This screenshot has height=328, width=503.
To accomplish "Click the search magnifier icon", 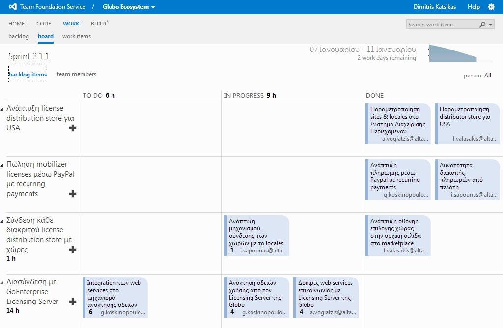I will 482,25.
